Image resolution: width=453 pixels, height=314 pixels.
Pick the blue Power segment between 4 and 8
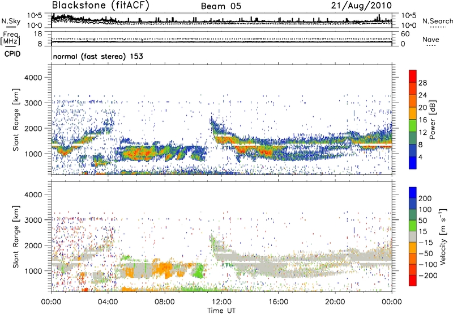(x=413, y=151)
